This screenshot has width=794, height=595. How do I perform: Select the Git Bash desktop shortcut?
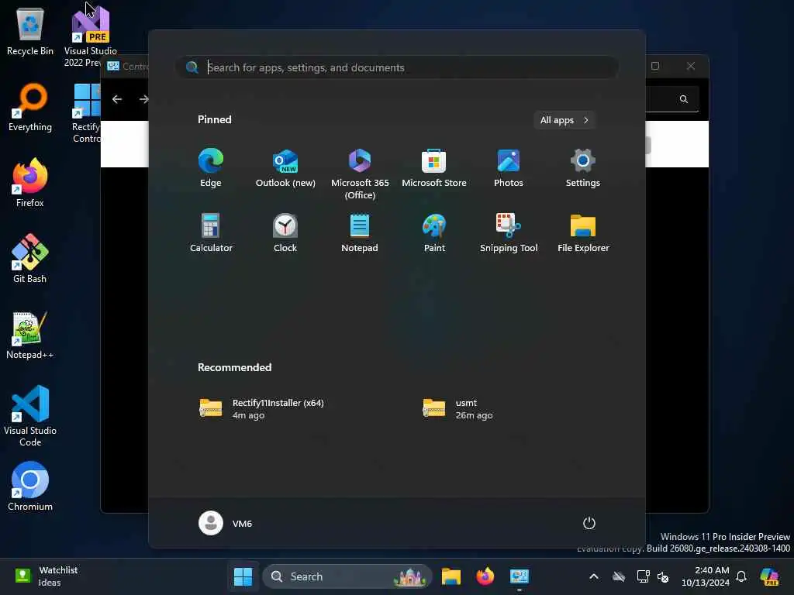pos(30,259)
